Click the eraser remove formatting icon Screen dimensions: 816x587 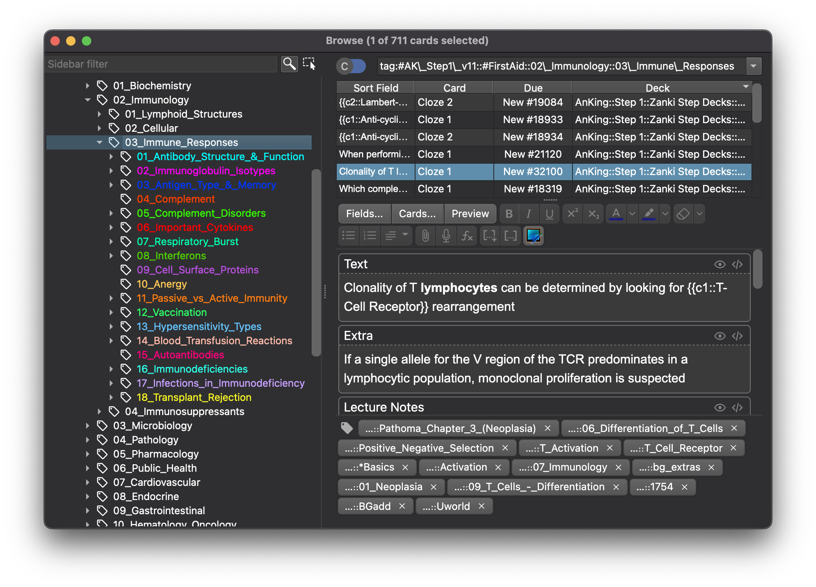tap(683, 214)
